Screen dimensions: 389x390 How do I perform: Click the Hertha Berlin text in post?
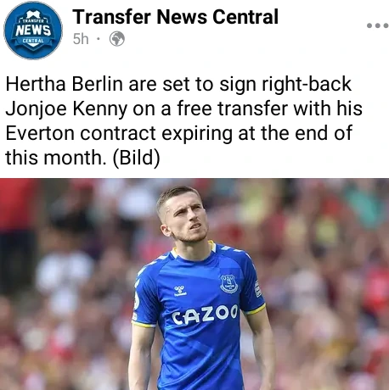[65, 84]
